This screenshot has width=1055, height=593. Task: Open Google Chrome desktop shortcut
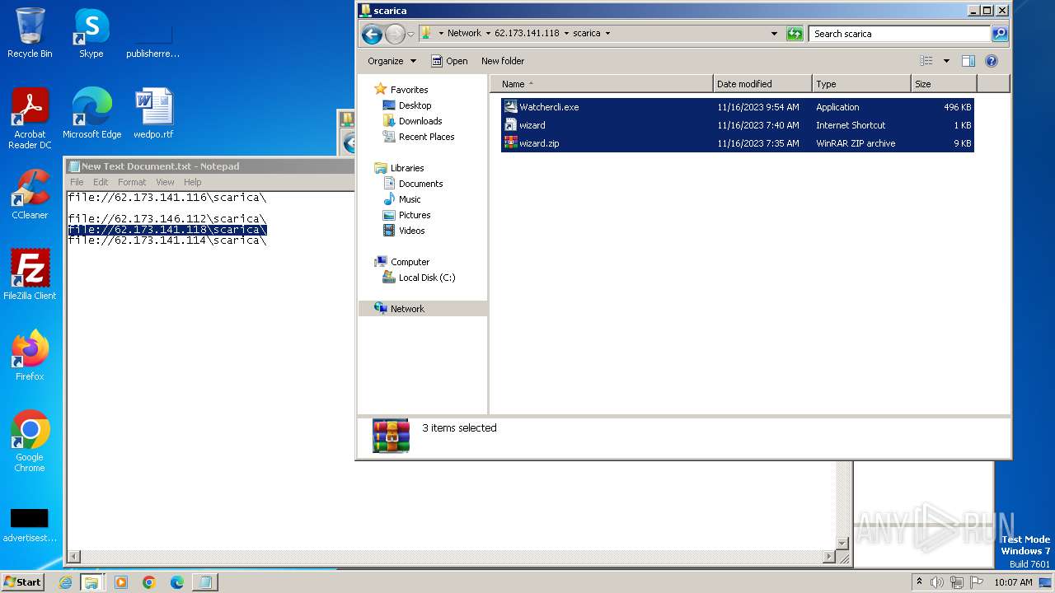point(30,441)
